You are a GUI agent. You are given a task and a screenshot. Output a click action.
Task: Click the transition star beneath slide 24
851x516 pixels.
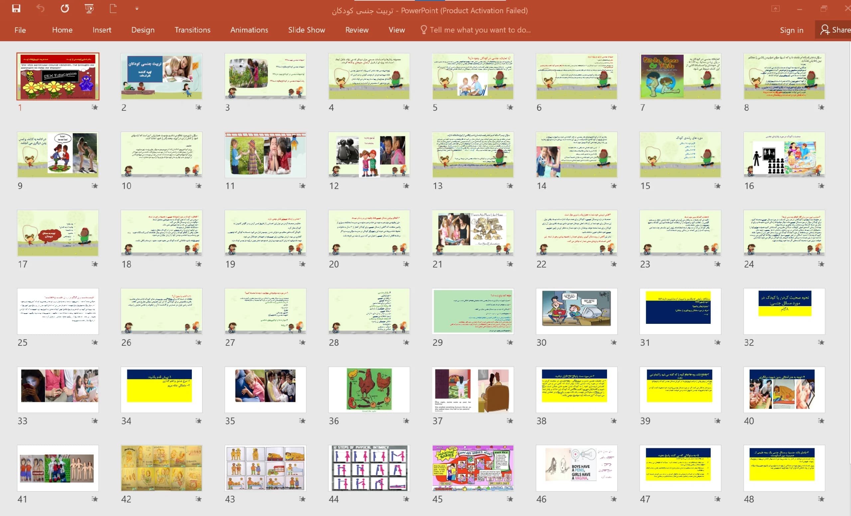(x=821, y=264)
